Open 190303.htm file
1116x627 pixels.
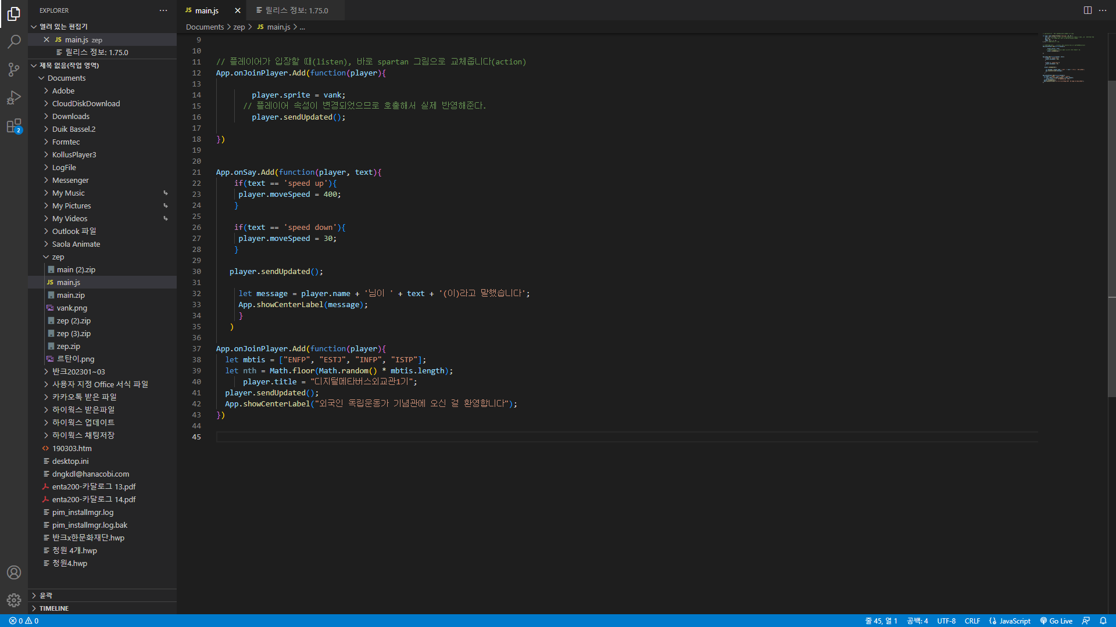coord(102,449)
